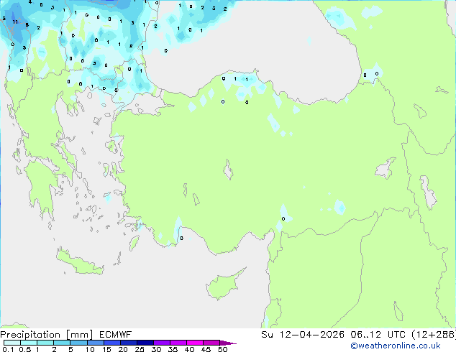Image resolution: width=456 pixels, height=352 pixels.
Task: Click the legend scale label "0.1"
Action: [8, 349]
